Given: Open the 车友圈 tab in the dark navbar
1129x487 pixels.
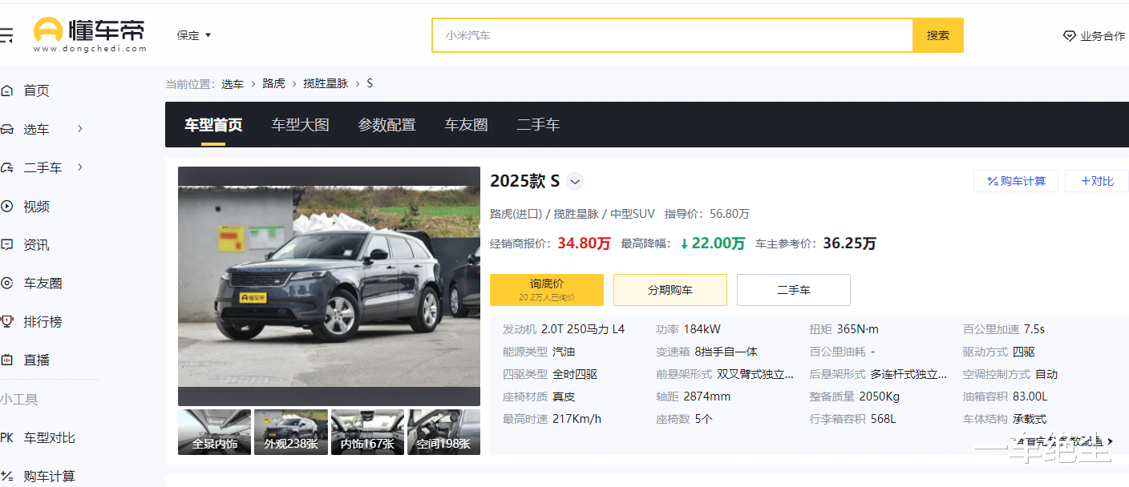Looking at the screenshot, I should [x=466, y=125].
